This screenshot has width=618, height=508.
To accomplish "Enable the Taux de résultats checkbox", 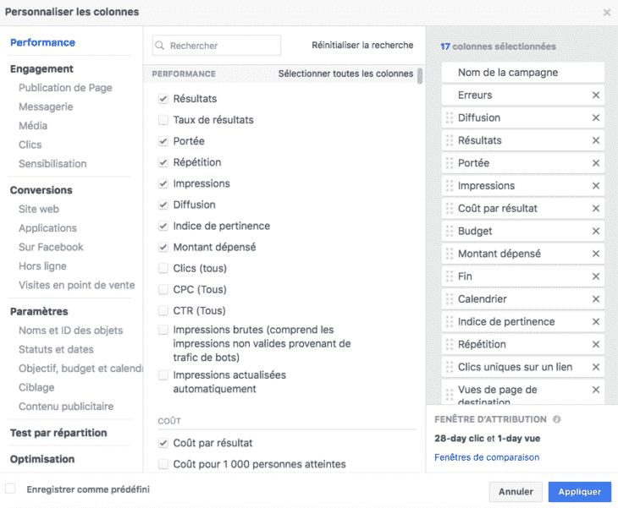I will tap(163, 120).
